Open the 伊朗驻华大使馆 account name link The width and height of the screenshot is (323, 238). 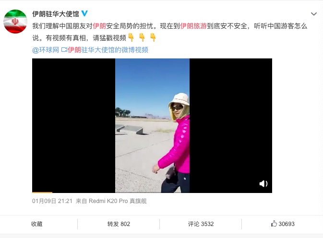(x=56, y=14)
